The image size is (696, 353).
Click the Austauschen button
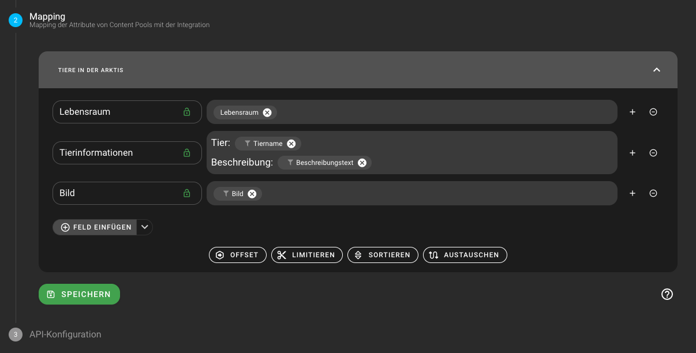pyautogui.click(x=465, y=255)
